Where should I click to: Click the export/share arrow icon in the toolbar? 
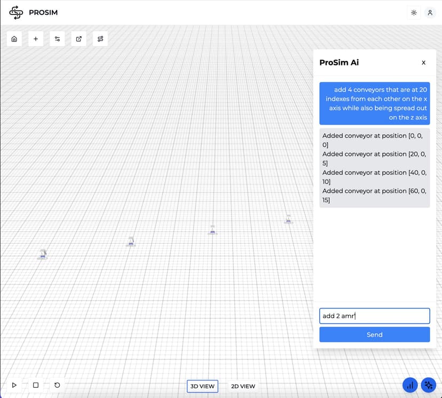point(78,38)
